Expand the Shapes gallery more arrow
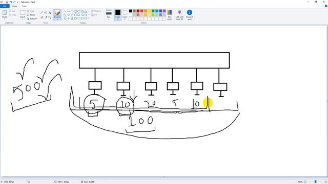Screen dimensions: 328x184 point(89,18)
